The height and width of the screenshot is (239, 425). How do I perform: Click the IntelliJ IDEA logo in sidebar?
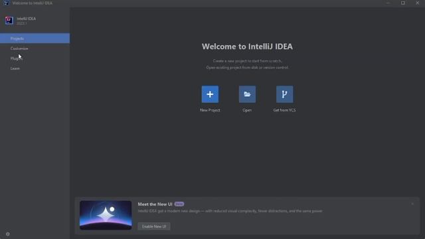coord(9,21)
